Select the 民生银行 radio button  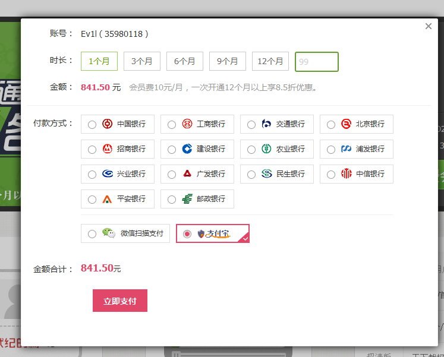(251, 174)
